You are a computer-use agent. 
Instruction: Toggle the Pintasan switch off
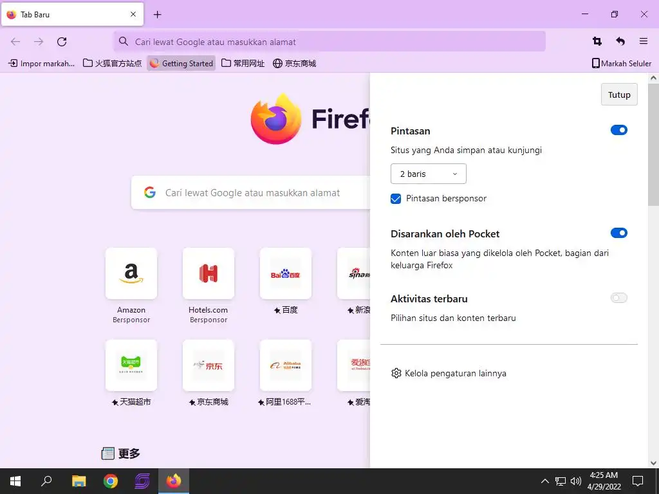pos(618,130)
